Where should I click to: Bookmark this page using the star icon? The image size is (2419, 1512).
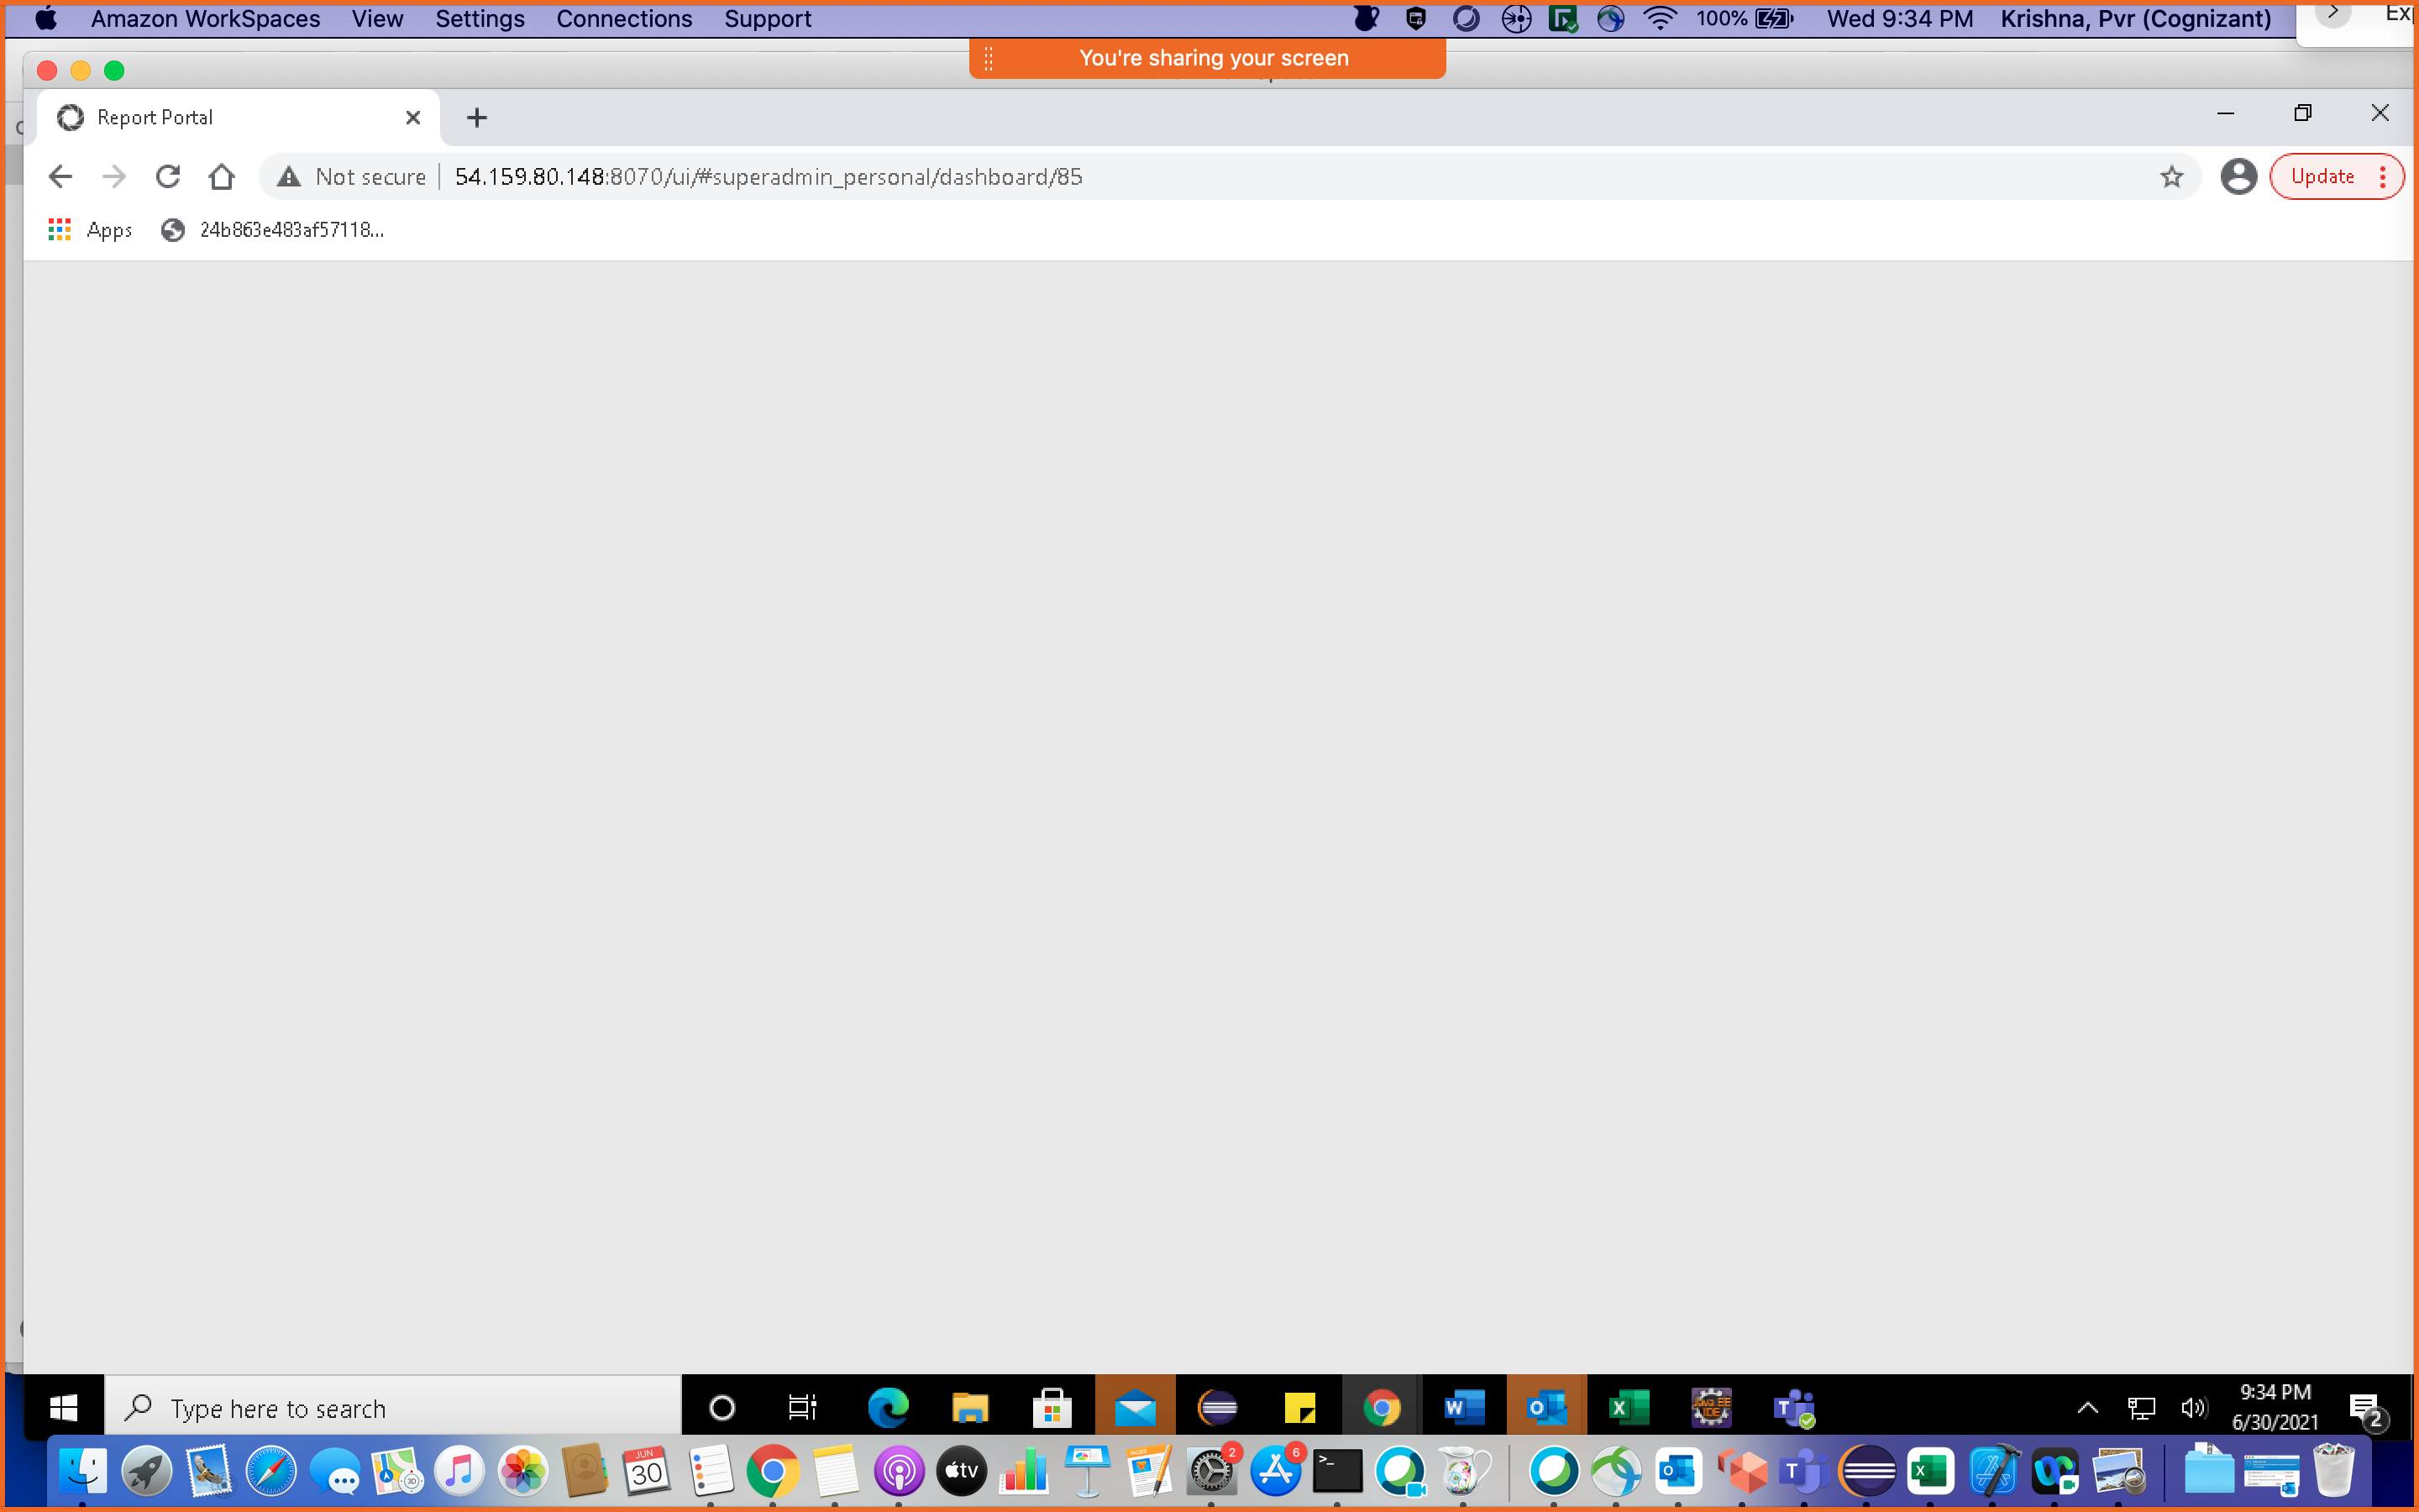2171,176
